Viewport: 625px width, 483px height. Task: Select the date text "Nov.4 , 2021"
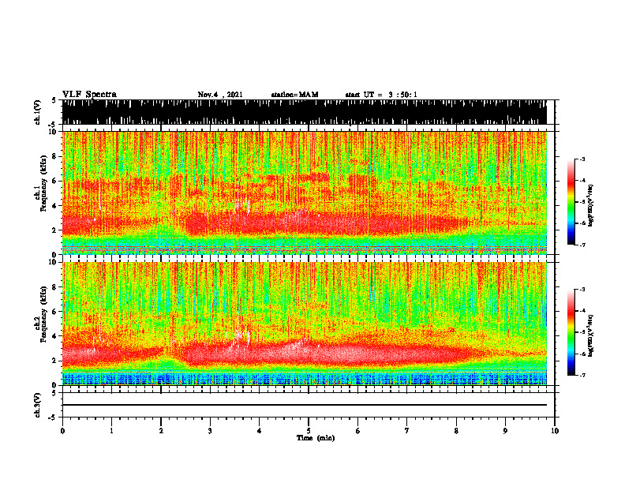220,95
